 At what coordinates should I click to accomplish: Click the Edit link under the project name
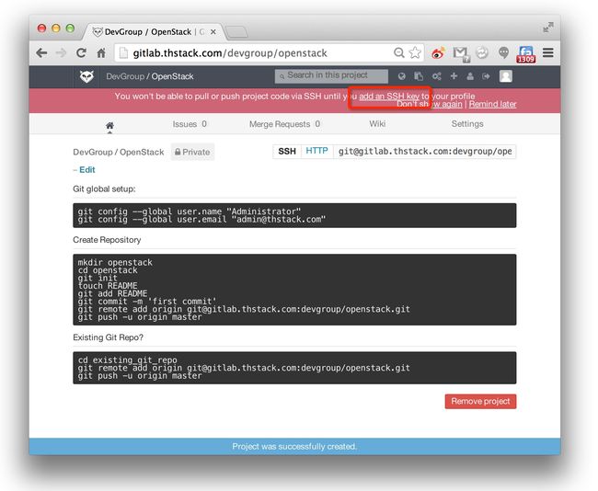click(x=87, y=170)
